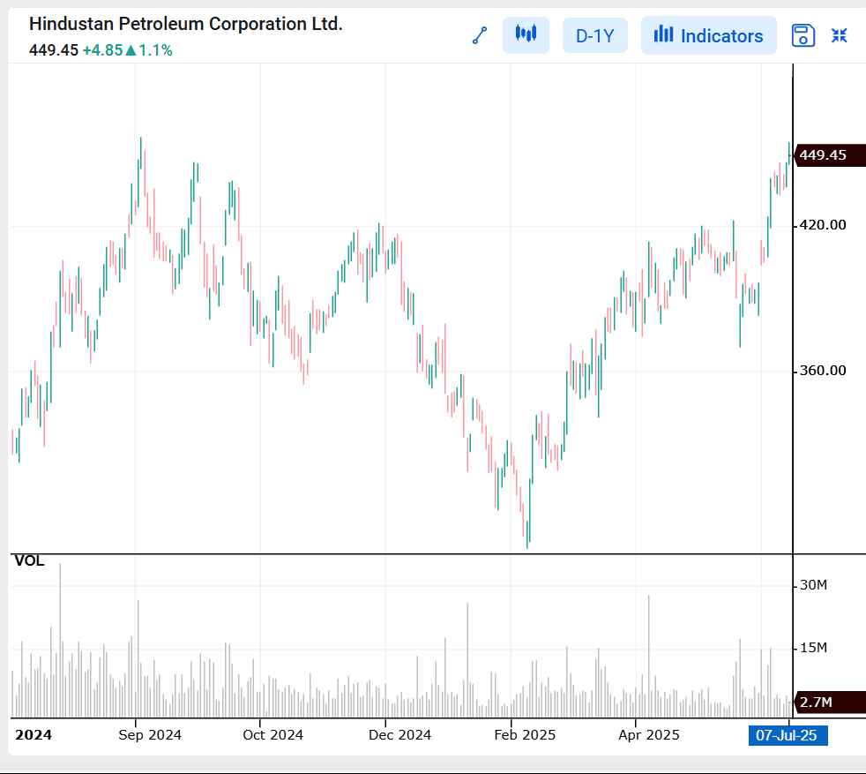Click the 360.00 price axis label
Image resolution: width=866 pixels, height=774 pixels.
tap(823, 371)
